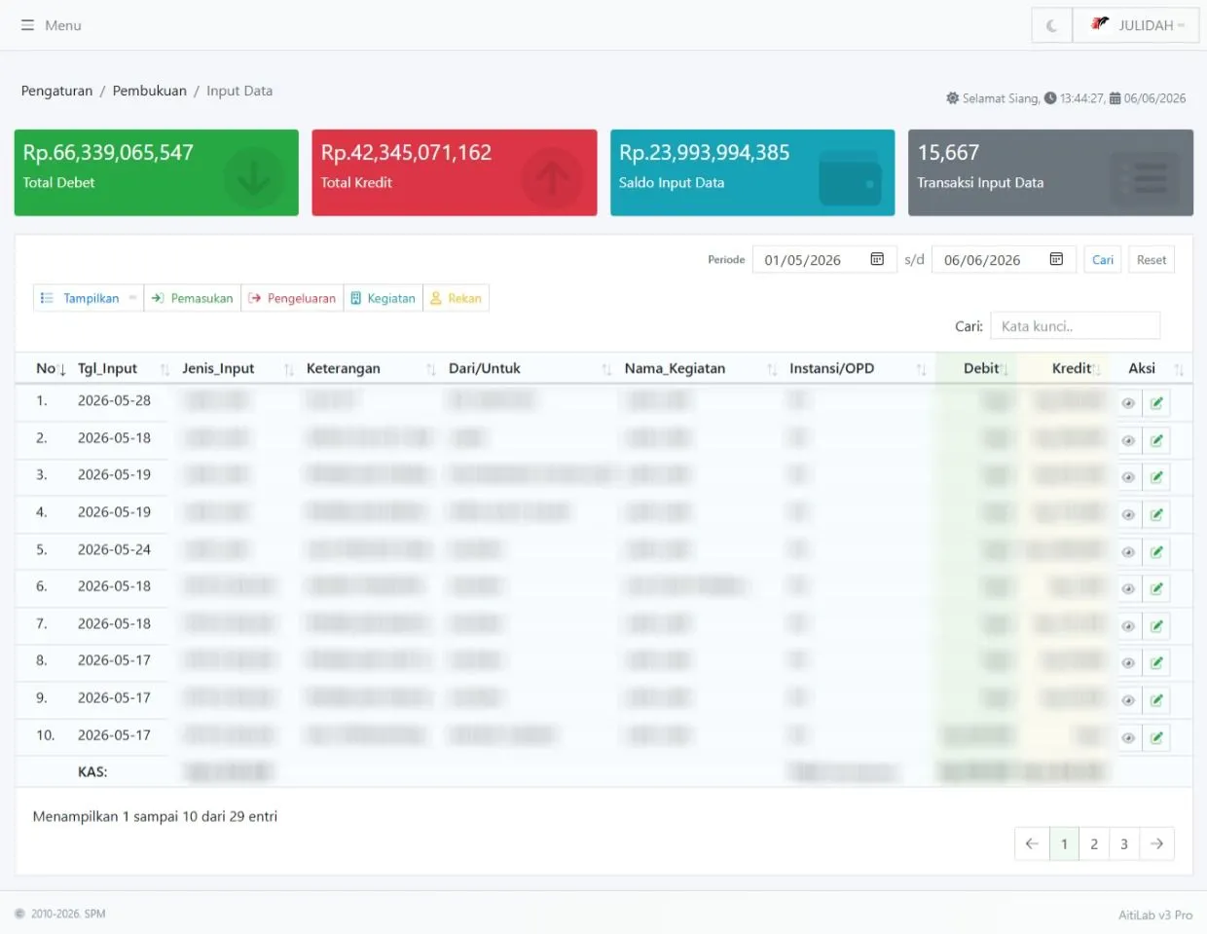Open the Rekan button
Viewport: 1207px width, 934px height.
tap(456, 298)
